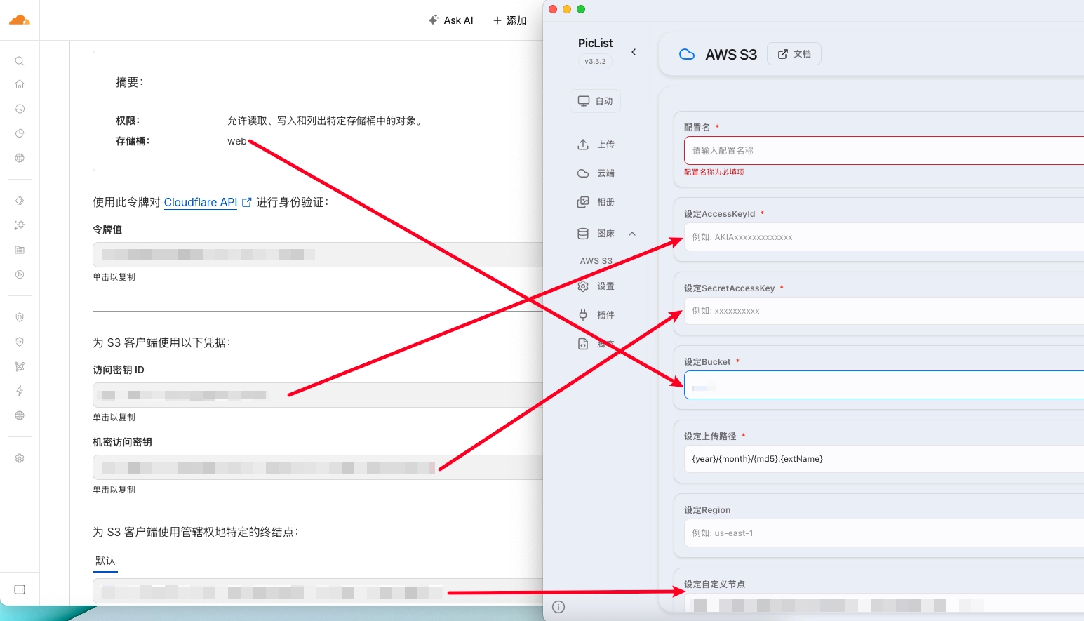
Task: Click the info icon at the PicList bottom
Action: click(558, 607)
